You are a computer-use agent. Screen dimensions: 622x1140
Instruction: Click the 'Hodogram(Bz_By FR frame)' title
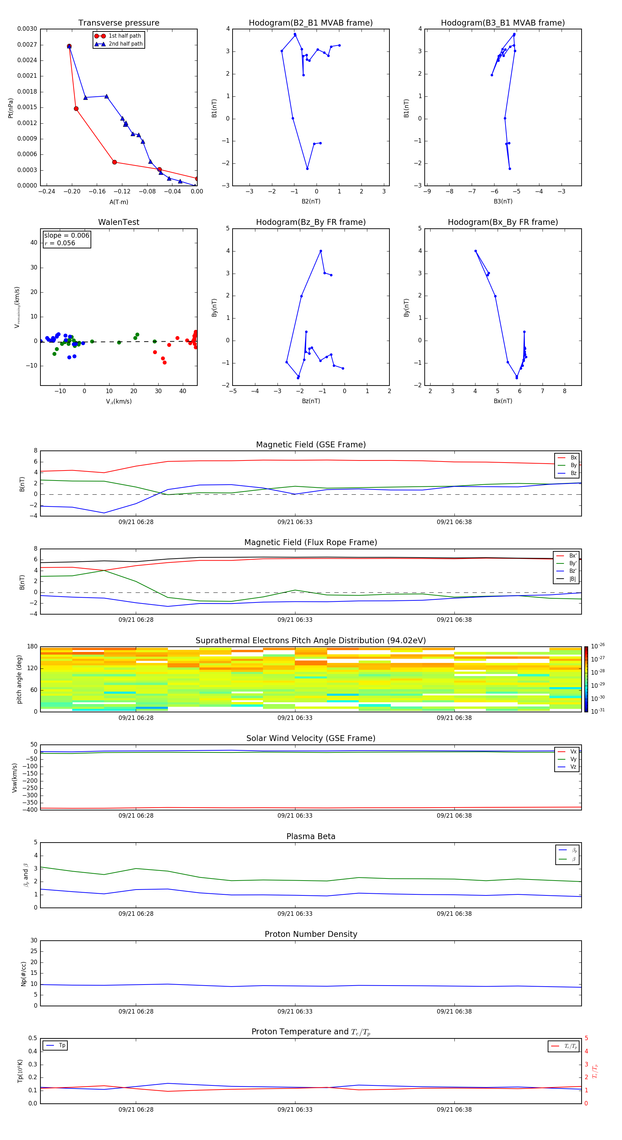pos(311,222)
